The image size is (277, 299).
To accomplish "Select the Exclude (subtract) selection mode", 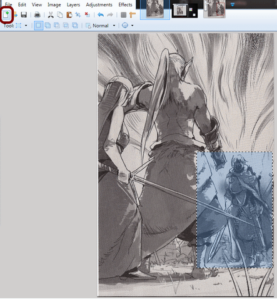I will (x=57, y=26).
